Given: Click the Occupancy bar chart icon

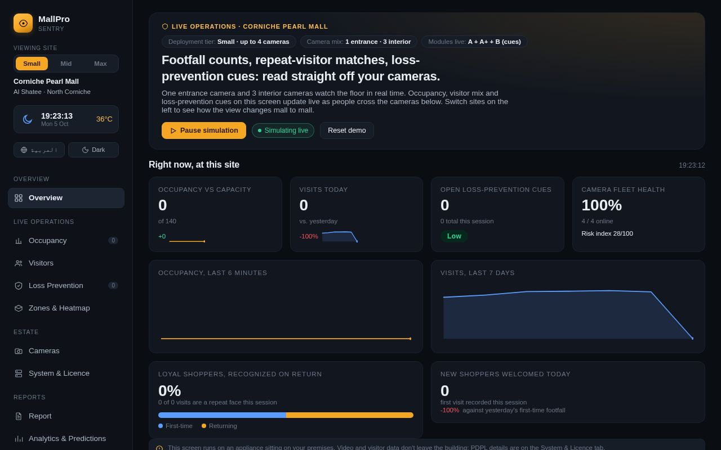Looking at the screenshot, I should pyautogui.click(x=19, y=241).
